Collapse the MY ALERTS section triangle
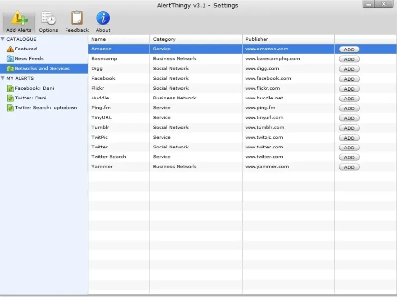Screen dimensions: 397x297 click(3, 78)
